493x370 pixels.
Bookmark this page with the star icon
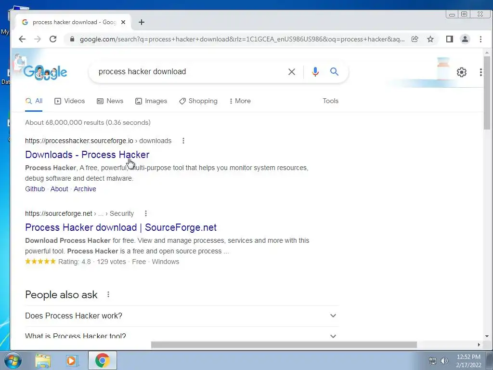click(430, 39)
